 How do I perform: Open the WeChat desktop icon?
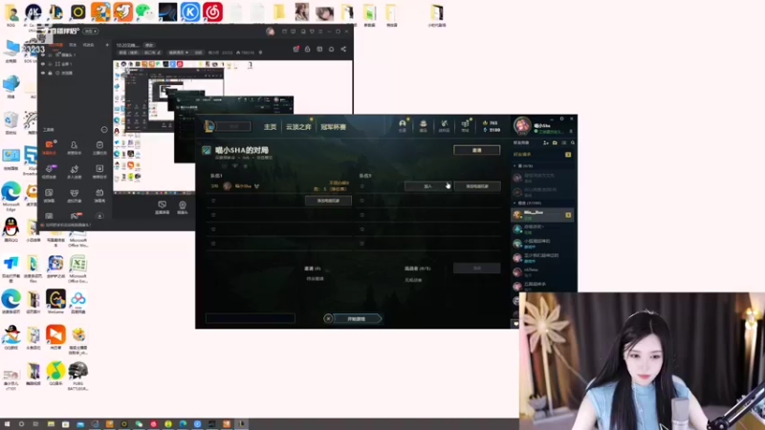[x=145, y=11]
